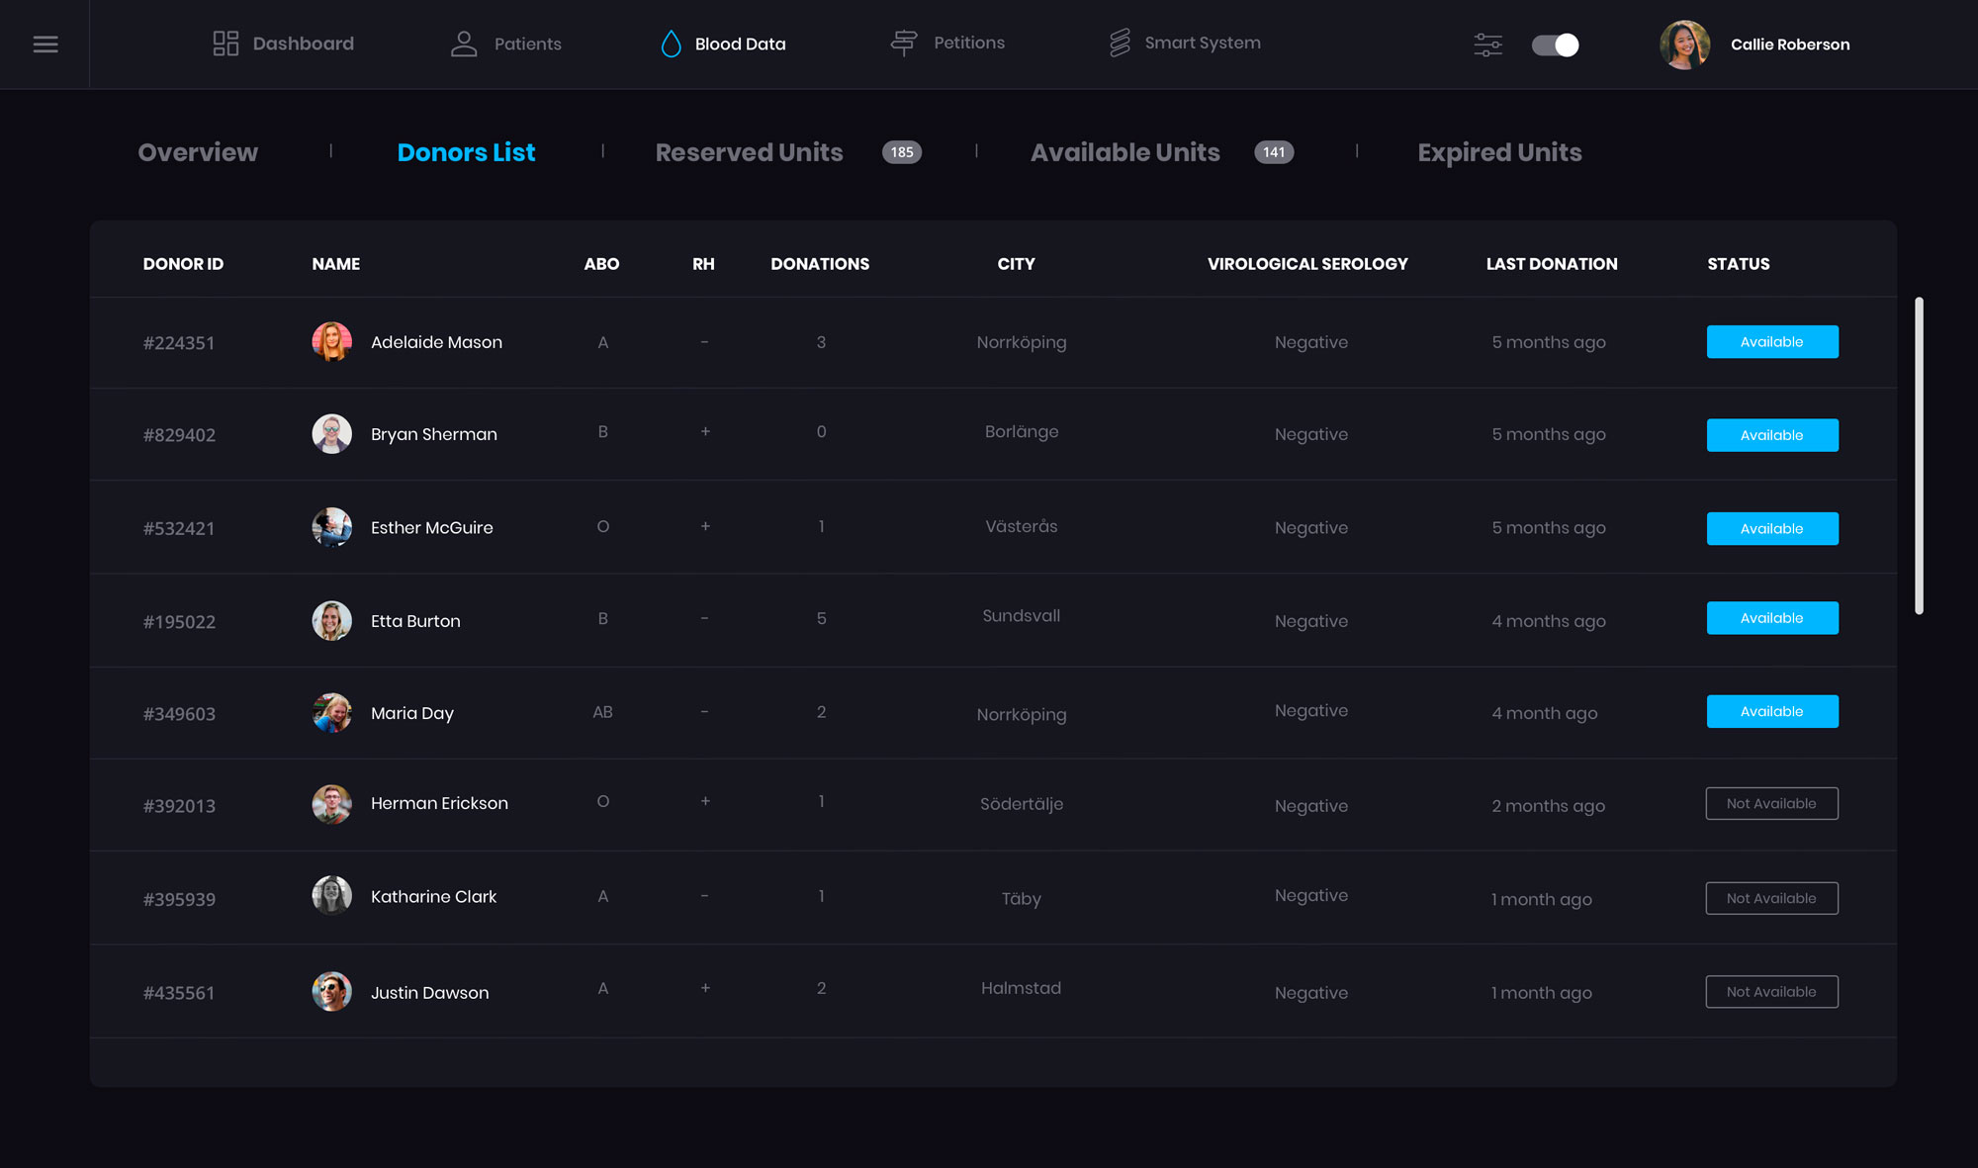Viewport: 1978px width, 1168px height.
Task: Sort by the Donations column header
Action: coord(820,264)
